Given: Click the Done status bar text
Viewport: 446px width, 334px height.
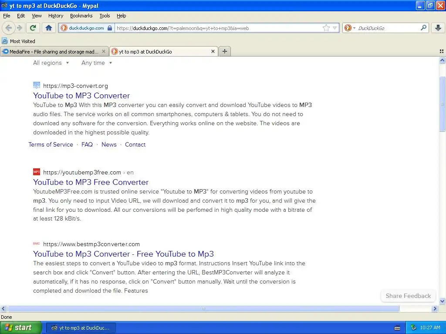Looking at the screenshot, I should [x=6, y=317].
